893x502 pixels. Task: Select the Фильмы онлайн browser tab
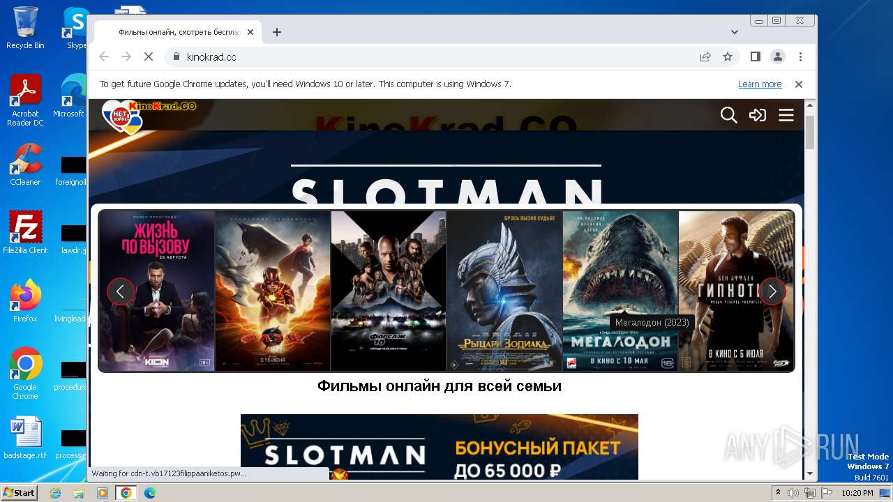pos(178,32)
